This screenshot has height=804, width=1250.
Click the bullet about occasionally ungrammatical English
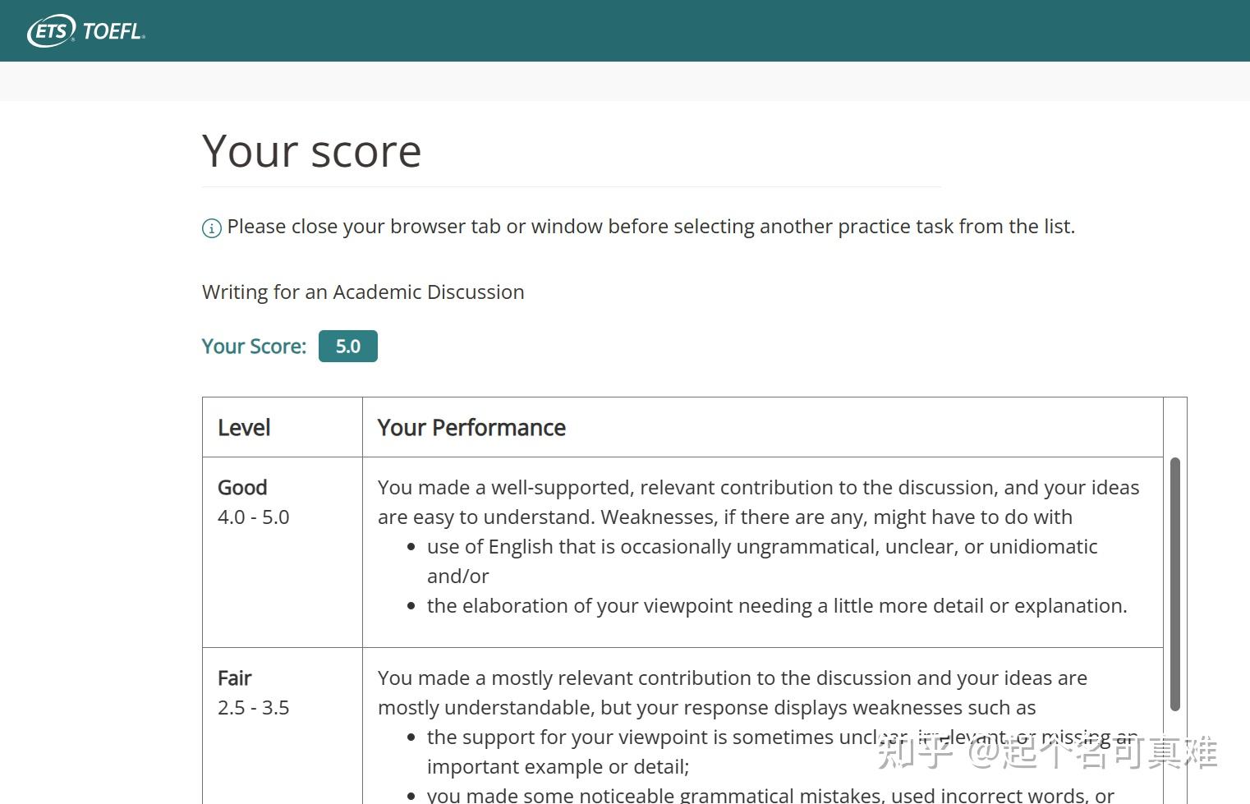pos(762,562)
